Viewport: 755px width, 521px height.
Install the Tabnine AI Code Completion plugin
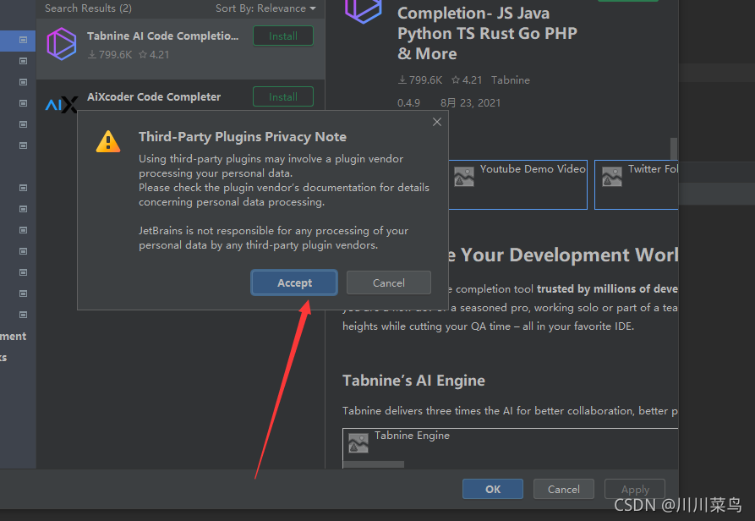283,36
